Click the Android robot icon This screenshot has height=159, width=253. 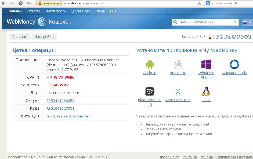150,64
